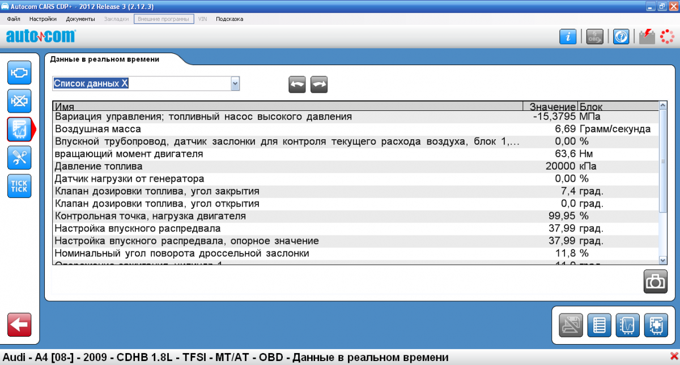
Task: Click the -15,3795 value cell
Action: 555,117
